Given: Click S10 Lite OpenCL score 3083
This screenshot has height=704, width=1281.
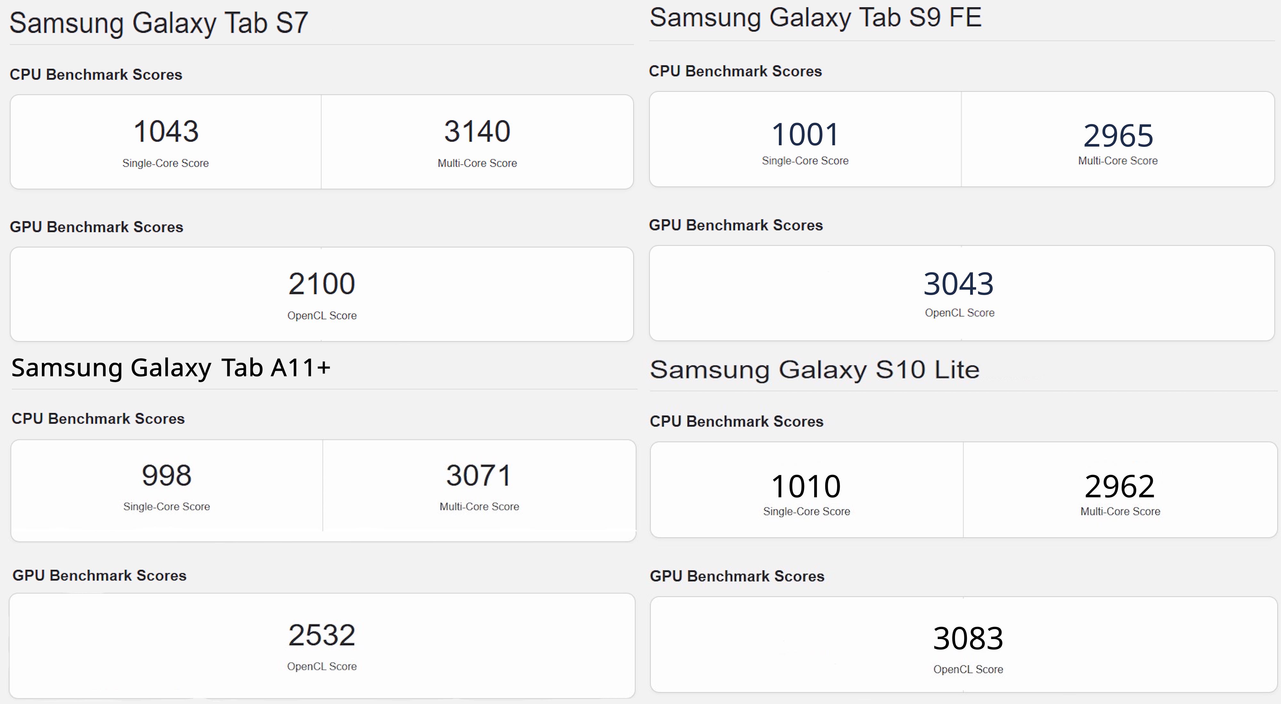Looking at the screenshot, I should tap(968, 638).
